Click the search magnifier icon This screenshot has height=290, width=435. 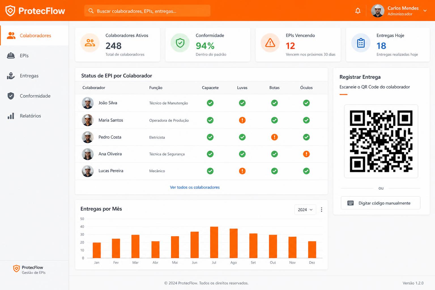tap(91, 11)
